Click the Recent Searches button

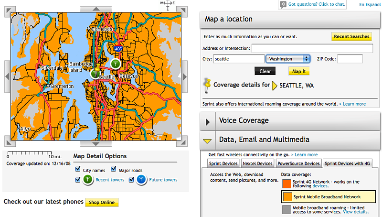coord(351,37)
